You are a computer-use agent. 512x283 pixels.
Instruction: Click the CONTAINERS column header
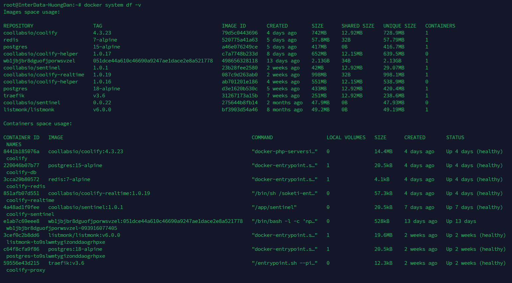pos(440,26)
